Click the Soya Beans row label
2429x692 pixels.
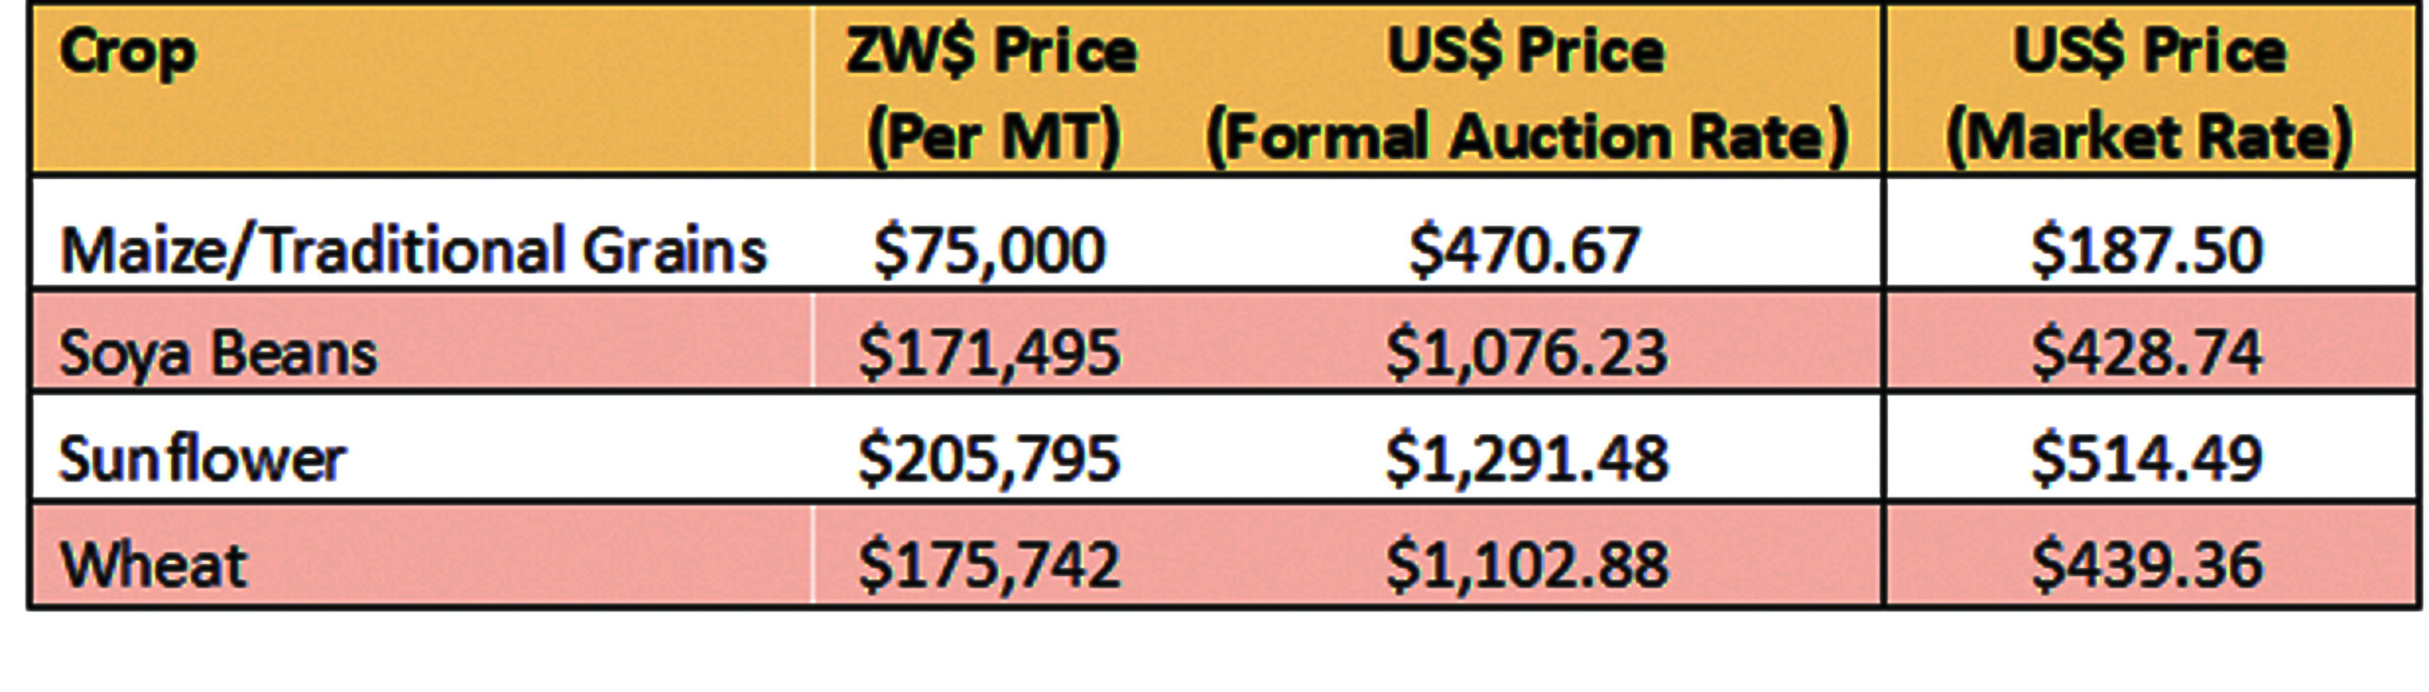tap(218, 353)
